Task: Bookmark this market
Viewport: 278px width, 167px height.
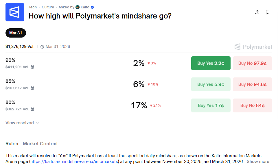Action: 268,12
